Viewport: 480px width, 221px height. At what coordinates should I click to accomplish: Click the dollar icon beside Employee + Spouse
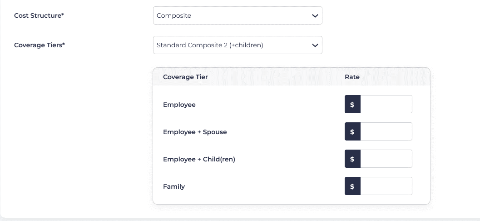[352, 131]
